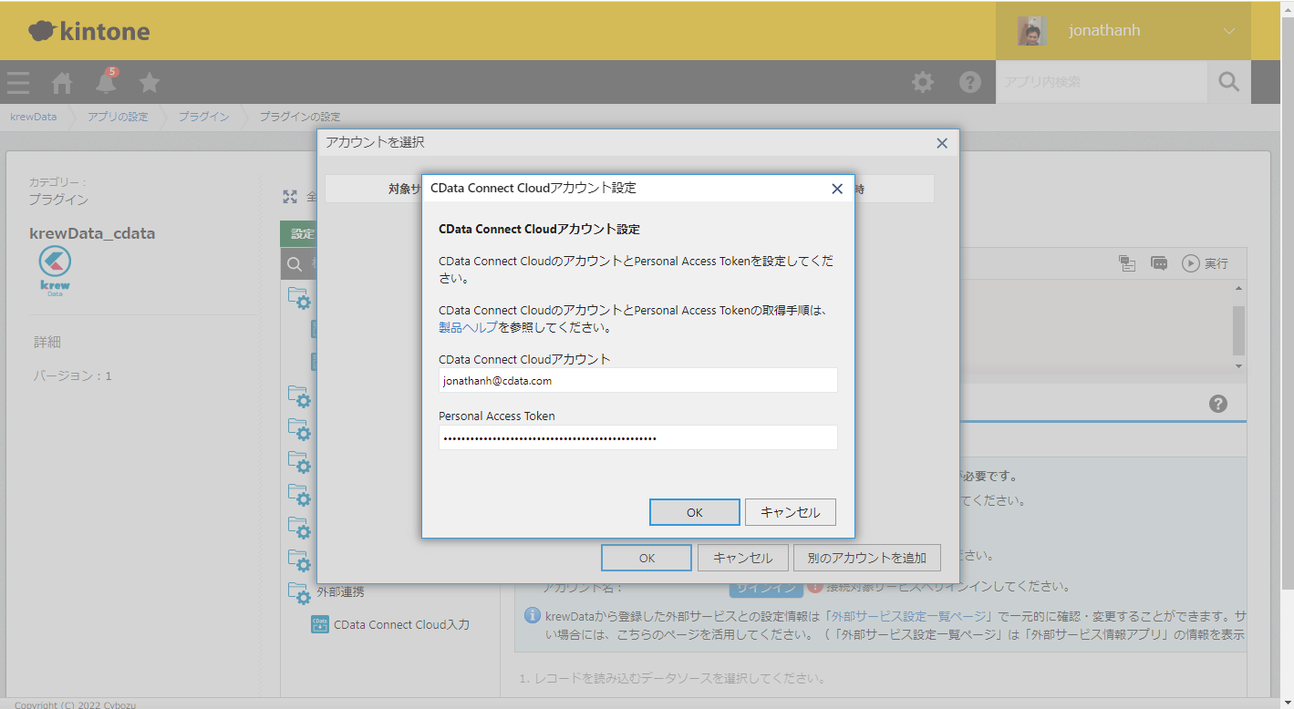Screen dimensions: 1294x709
Task: Click the scroll down arrow on canvas
Action: [1238, 365]
